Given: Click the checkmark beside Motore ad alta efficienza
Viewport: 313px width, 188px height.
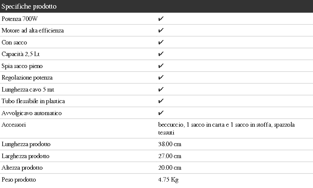Looking at the screenshot, I should coord(161,30).
